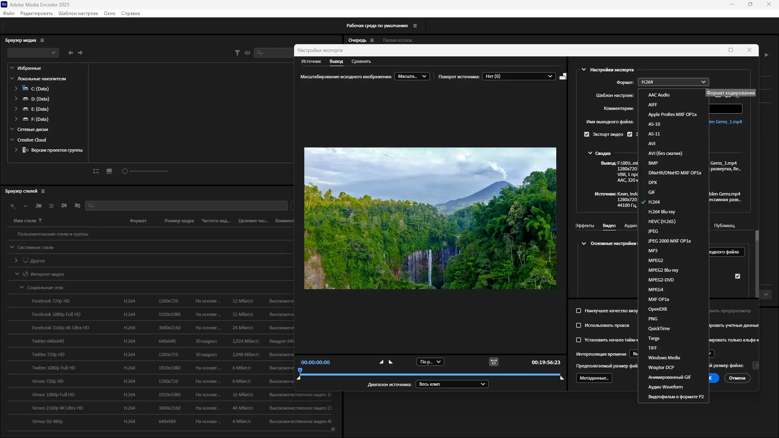
Task: Expand C: (Data) drive in tree
Action: coord(16,88)
